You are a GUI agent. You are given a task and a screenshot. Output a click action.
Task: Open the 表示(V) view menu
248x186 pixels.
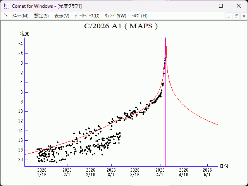(62, 16)
